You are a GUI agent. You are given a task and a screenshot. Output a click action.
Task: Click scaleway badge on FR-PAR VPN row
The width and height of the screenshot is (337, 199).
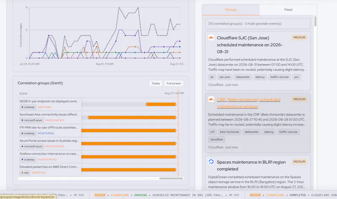(28, 133)
